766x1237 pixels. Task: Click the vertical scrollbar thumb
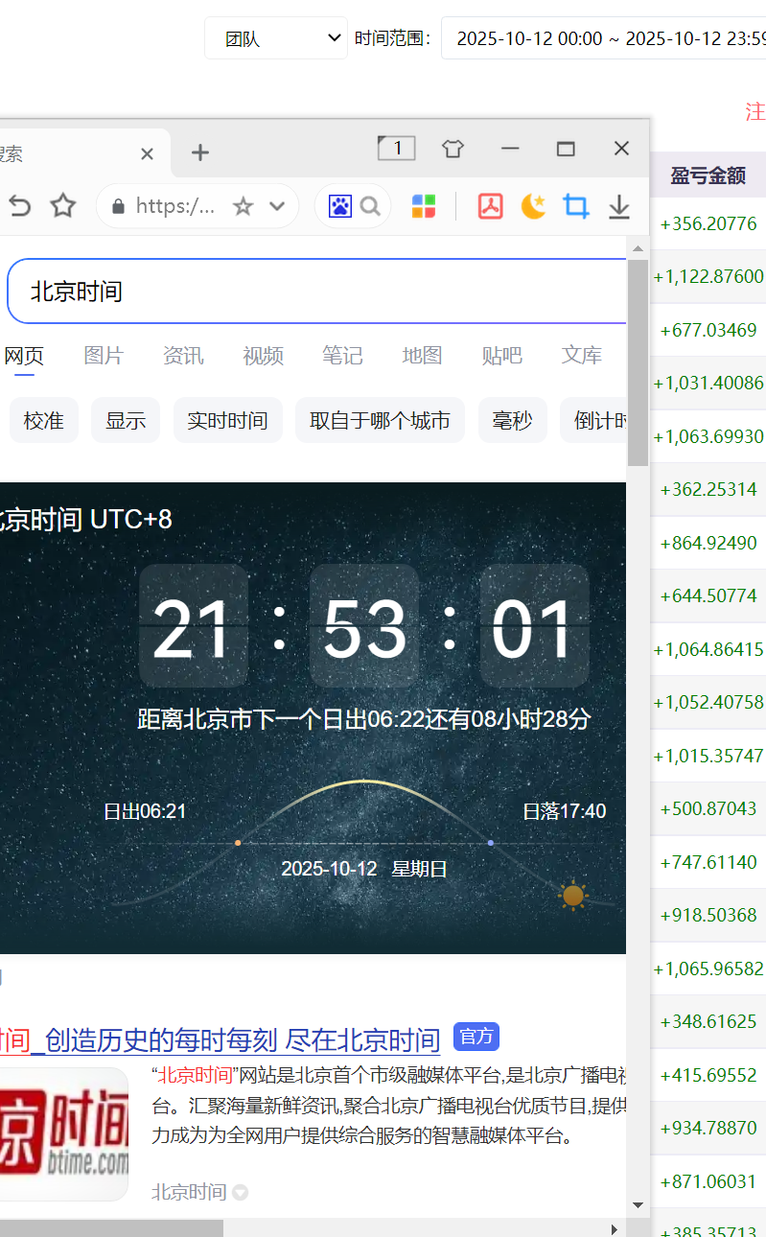click(638, 362)
